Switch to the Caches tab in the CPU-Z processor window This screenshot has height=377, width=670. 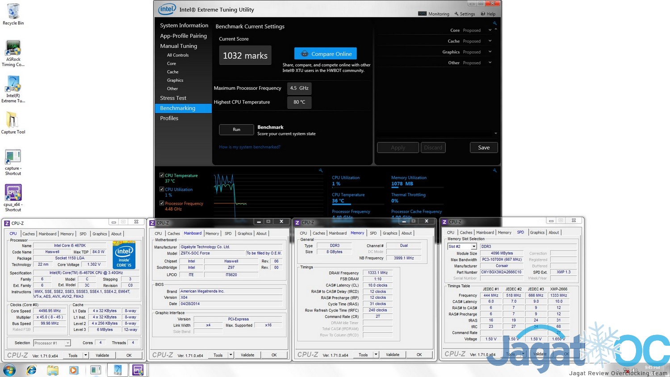29,234
